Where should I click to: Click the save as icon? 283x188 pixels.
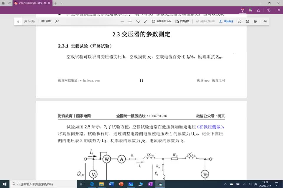point(255,21)
